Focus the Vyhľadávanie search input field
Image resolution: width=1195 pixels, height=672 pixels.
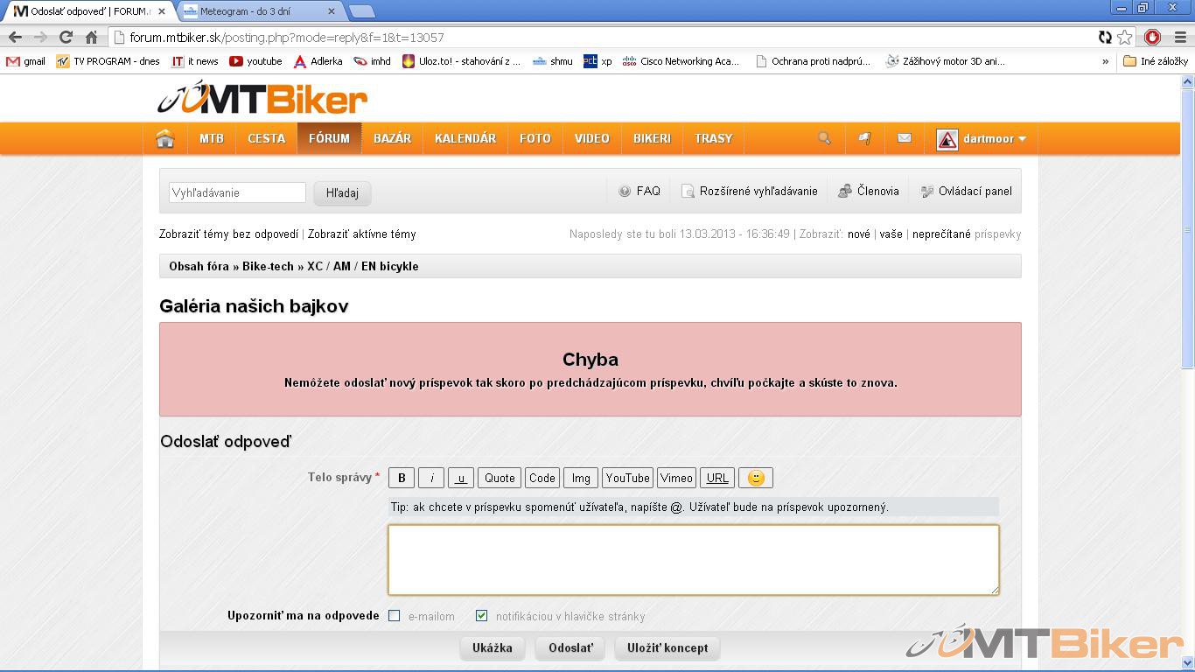click(x=237, y=192)
